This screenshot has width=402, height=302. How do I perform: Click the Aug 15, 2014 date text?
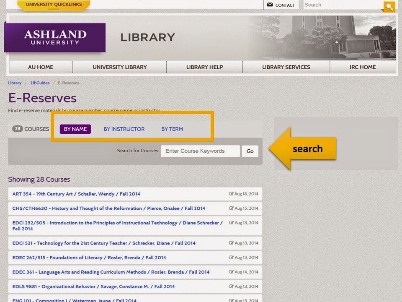point(246,208)
